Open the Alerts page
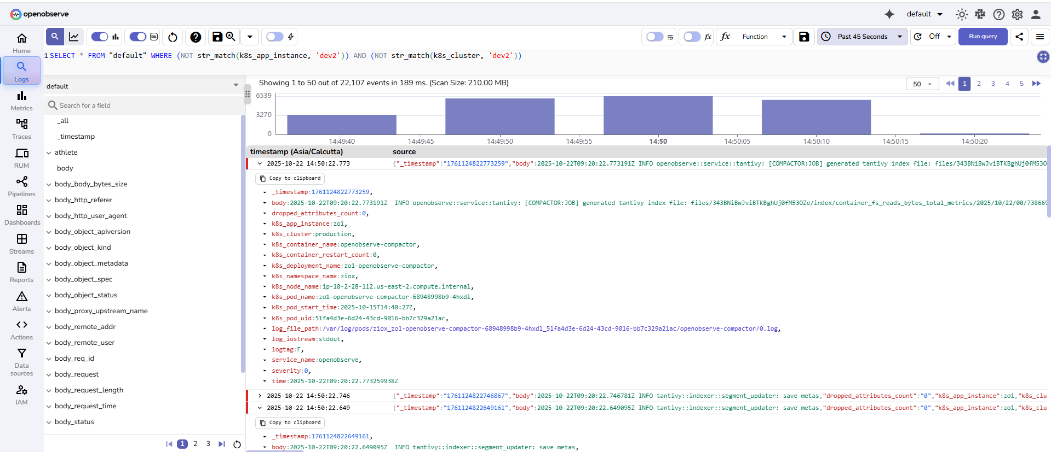This screenshot has height=452, width=1051. click(x=21, y=301)
